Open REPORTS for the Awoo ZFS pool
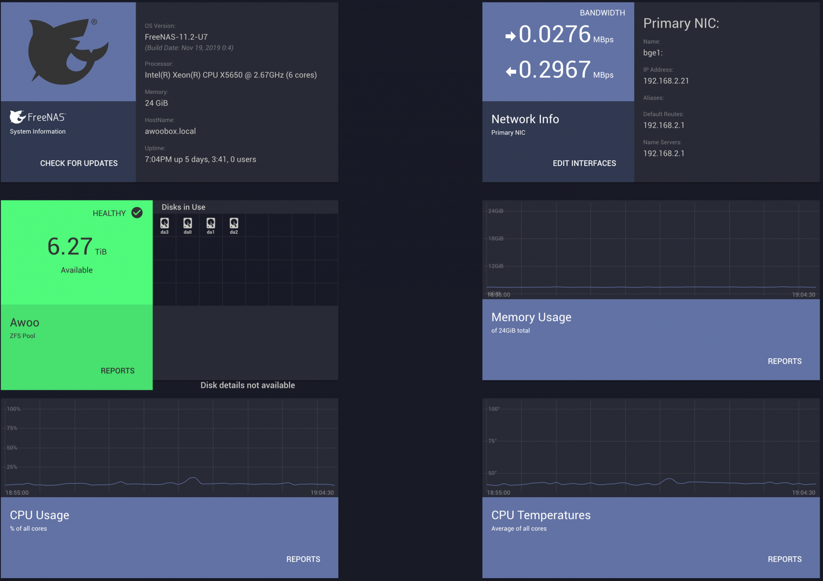This screenshot has width=823, height=581. coord(118,371)
